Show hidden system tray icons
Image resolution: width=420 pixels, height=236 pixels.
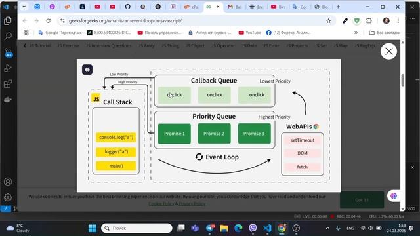(x=327, y=228)
